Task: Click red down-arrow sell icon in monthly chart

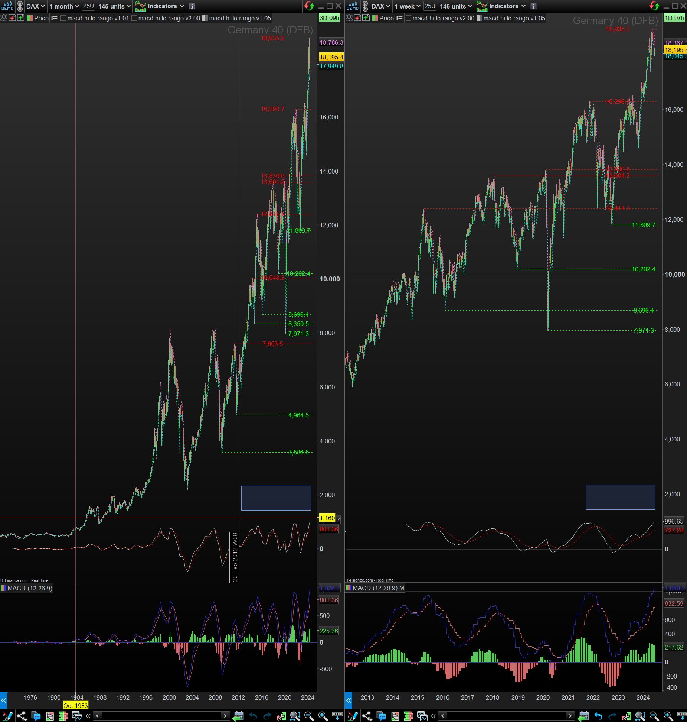Action: pos(13,18)
